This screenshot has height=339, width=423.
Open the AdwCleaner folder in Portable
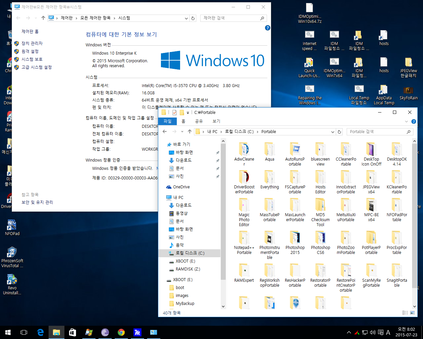click(244, 155)
